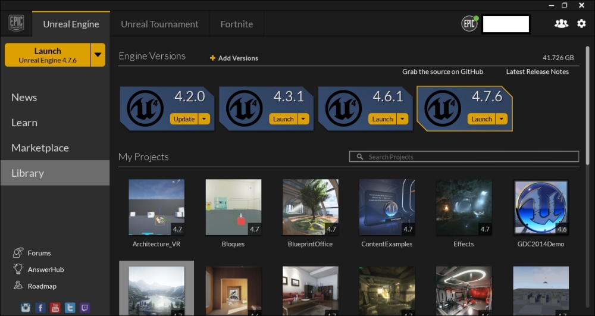
Task: Open Latest Release Notes link
Action: click(537, 71)
